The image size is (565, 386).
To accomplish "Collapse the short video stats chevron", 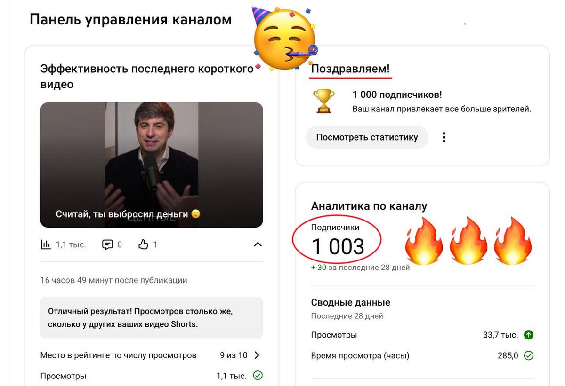I will (258, 244).
